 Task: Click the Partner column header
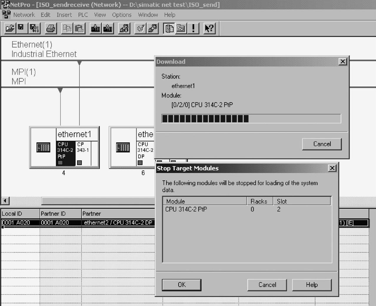pos(118,214)
